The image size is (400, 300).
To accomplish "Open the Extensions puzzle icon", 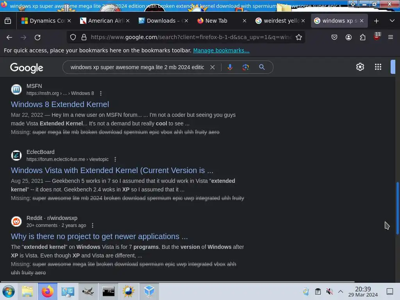I will 362,37.
